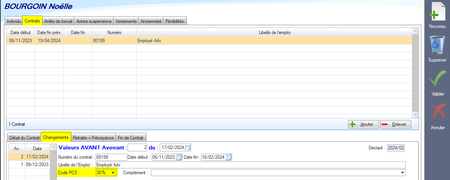Screen dimensions: 450x180
Task: Sort by Date début column header
Action: click(21, 33)
